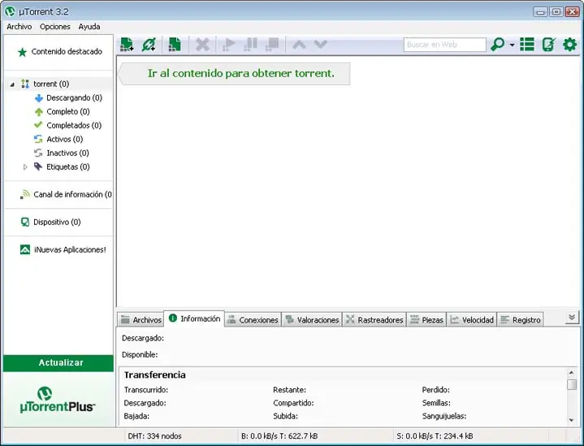
Task: Collapse the torrent (0) tree node
Action: click(12, 84)
